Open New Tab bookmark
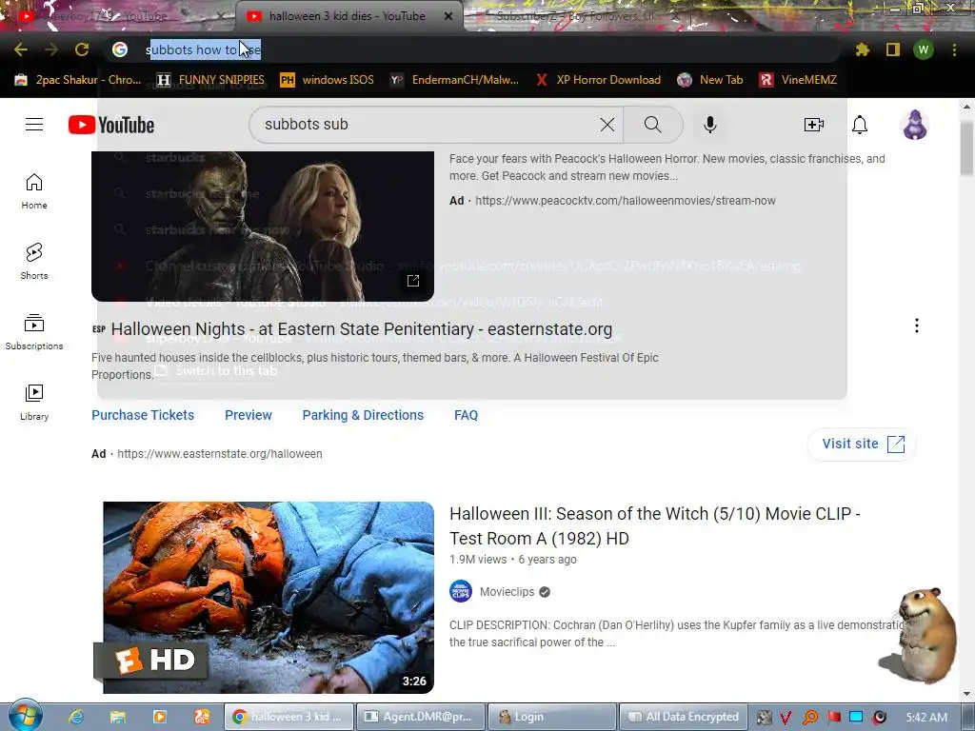The image size is (975, 731). 710,80
